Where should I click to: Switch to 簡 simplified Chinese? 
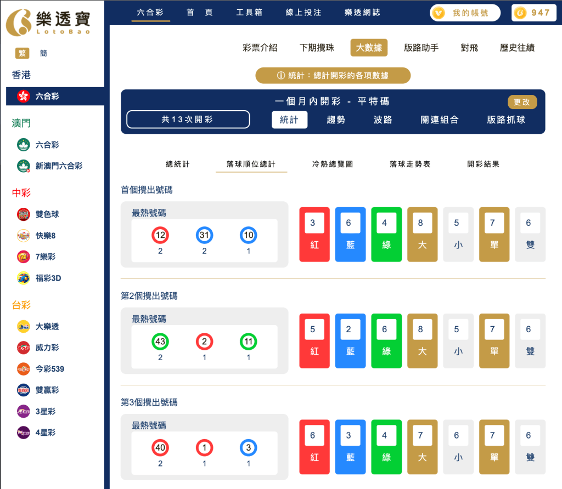click(43, 53)
